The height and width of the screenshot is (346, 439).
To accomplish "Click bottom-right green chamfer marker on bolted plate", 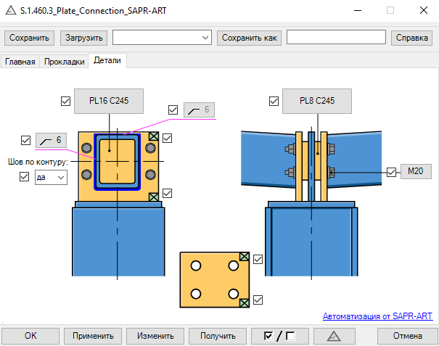I will (x=154, y=197).
